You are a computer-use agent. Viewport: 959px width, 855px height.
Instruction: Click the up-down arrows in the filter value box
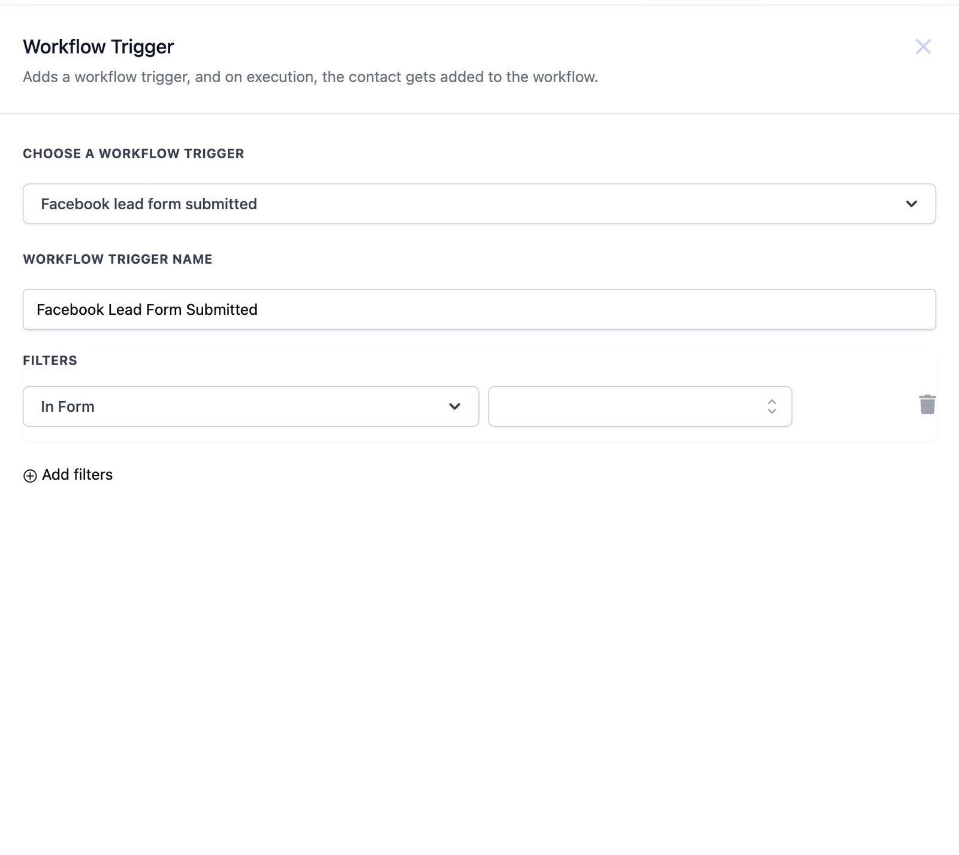coord(771,407)
